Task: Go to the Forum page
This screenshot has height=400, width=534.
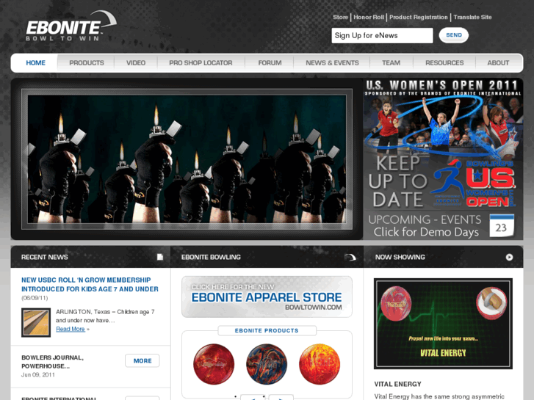Action: [x=270, y=63]
